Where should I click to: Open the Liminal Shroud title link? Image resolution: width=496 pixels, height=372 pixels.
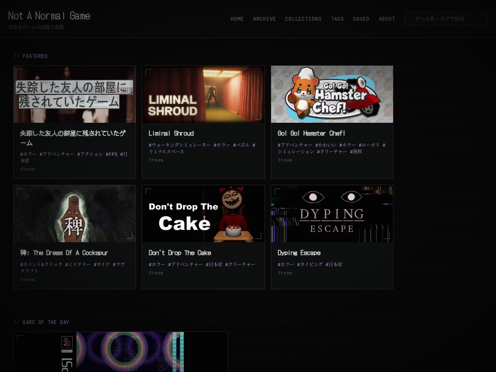(x=171, y=134)
